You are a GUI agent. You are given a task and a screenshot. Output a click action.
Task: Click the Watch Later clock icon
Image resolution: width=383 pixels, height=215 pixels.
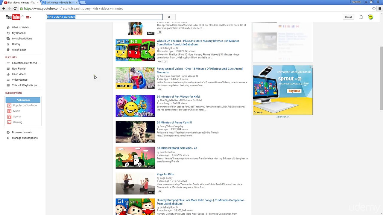pos(8,50)
